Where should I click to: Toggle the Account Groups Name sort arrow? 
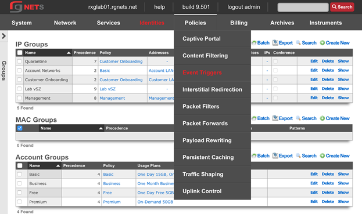[58, 166]
